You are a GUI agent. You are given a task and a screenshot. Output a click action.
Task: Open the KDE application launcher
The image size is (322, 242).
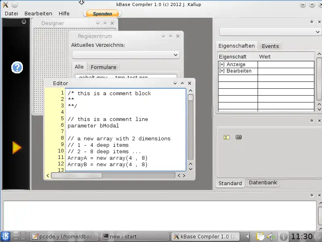coord(5,236)
